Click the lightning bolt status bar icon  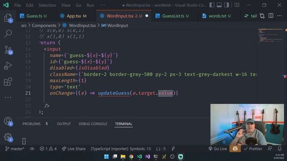173,149
